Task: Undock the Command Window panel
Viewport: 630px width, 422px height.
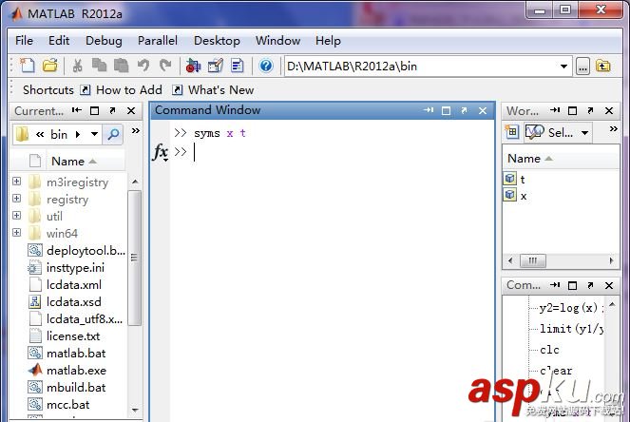Action: (x=465, y=110)
